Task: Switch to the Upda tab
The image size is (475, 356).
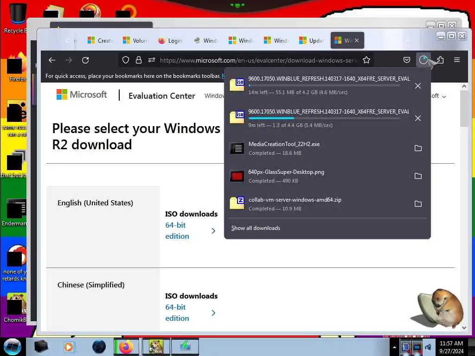Action: pos(311,40)
